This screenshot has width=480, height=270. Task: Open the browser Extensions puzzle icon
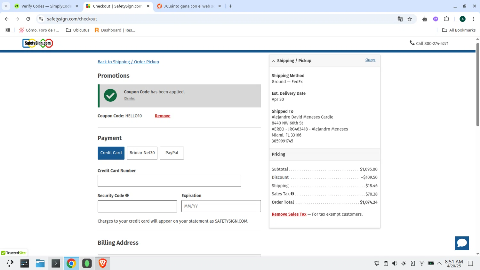(446, 19)
